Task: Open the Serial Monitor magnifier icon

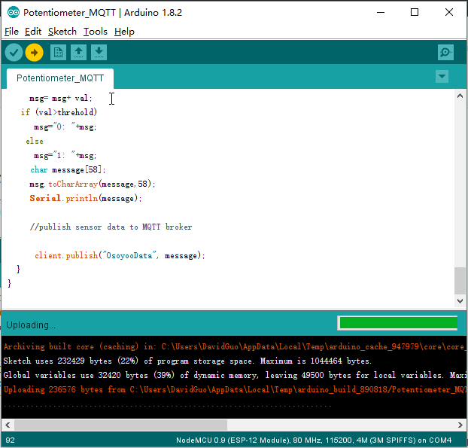Action: pyautogui.click(x=445, y=53)
